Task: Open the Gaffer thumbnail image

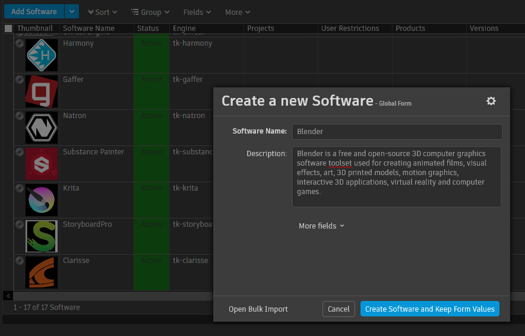Action: (42, 91)
